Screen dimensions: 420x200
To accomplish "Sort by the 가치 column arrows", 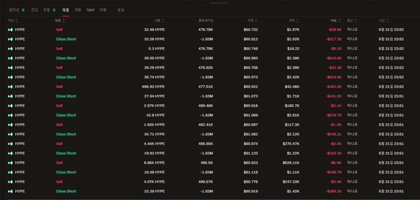I will 298,21.
